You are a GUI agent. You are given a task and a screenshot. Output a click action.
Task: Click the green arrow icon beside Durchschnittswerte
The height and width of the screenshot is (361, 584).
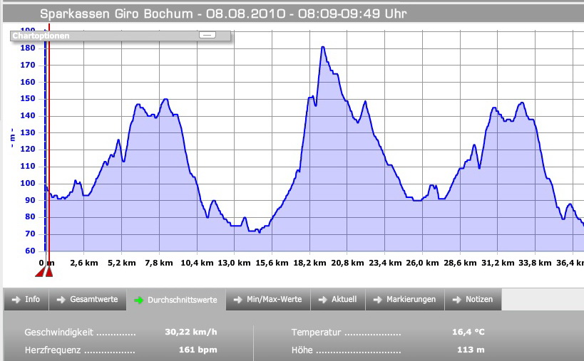(x=139, y=300)
